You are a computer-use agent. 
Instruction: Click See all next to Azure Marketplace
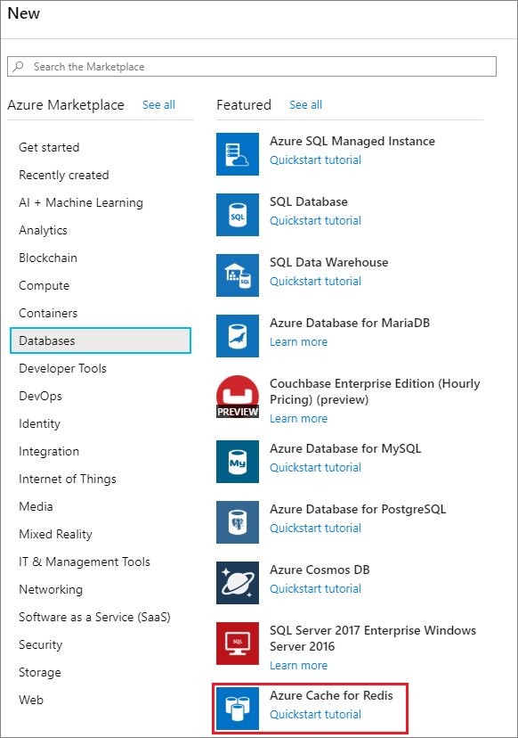coord(158,104)
